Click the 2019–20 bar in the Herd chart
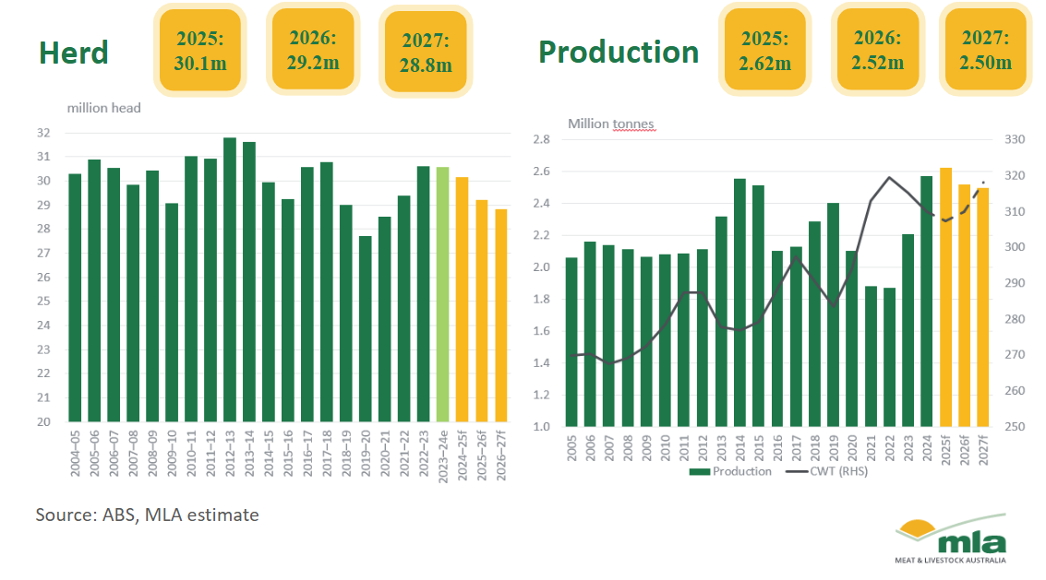 tap(365, 328)
